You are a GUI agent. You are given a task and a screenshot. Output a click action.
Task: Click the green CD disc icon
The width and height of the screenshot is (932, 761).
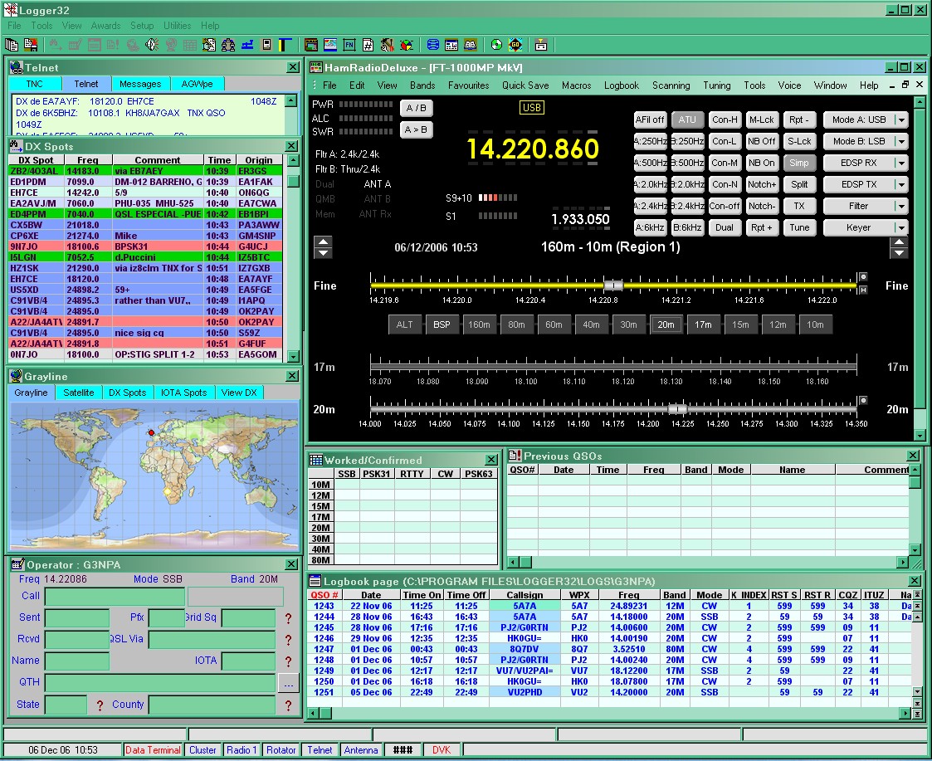click(x=497, y=45)
